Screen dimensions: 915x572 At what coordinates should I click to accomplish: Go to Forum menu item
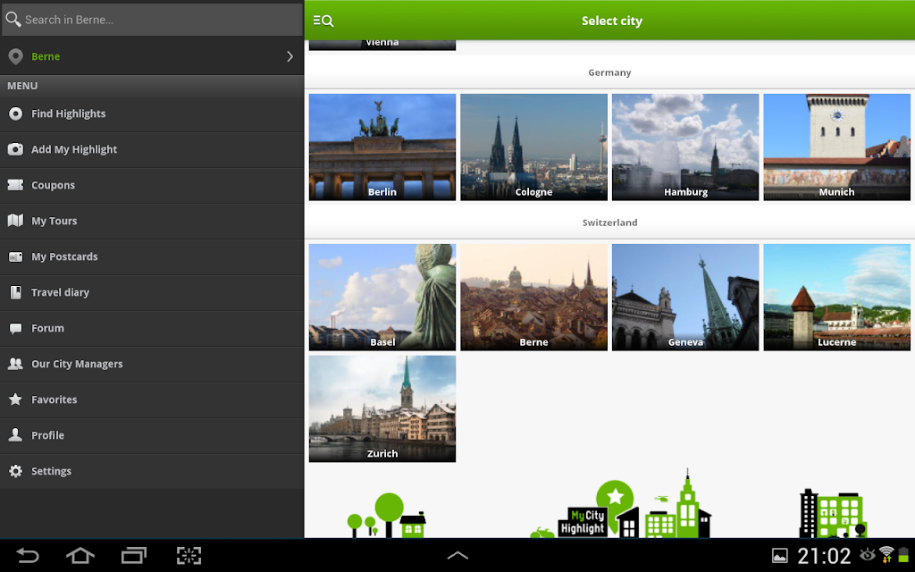[x=152, y=328]
